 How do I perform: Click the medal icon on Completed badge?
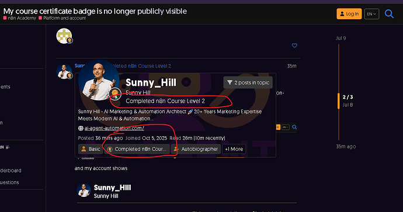[x=110, y=149]
